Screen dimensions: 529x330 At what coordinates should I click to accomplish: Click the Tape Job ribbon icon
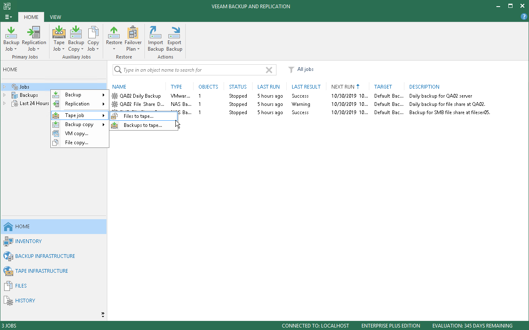[x=59, y=38]
